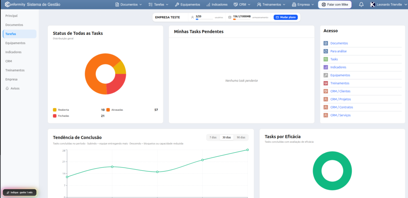Image resolution: width=408 pixels, height=198 pixels.
Task: Click the Equipamentos wrench icon in Acesso
Action: (x=326, y=75)
